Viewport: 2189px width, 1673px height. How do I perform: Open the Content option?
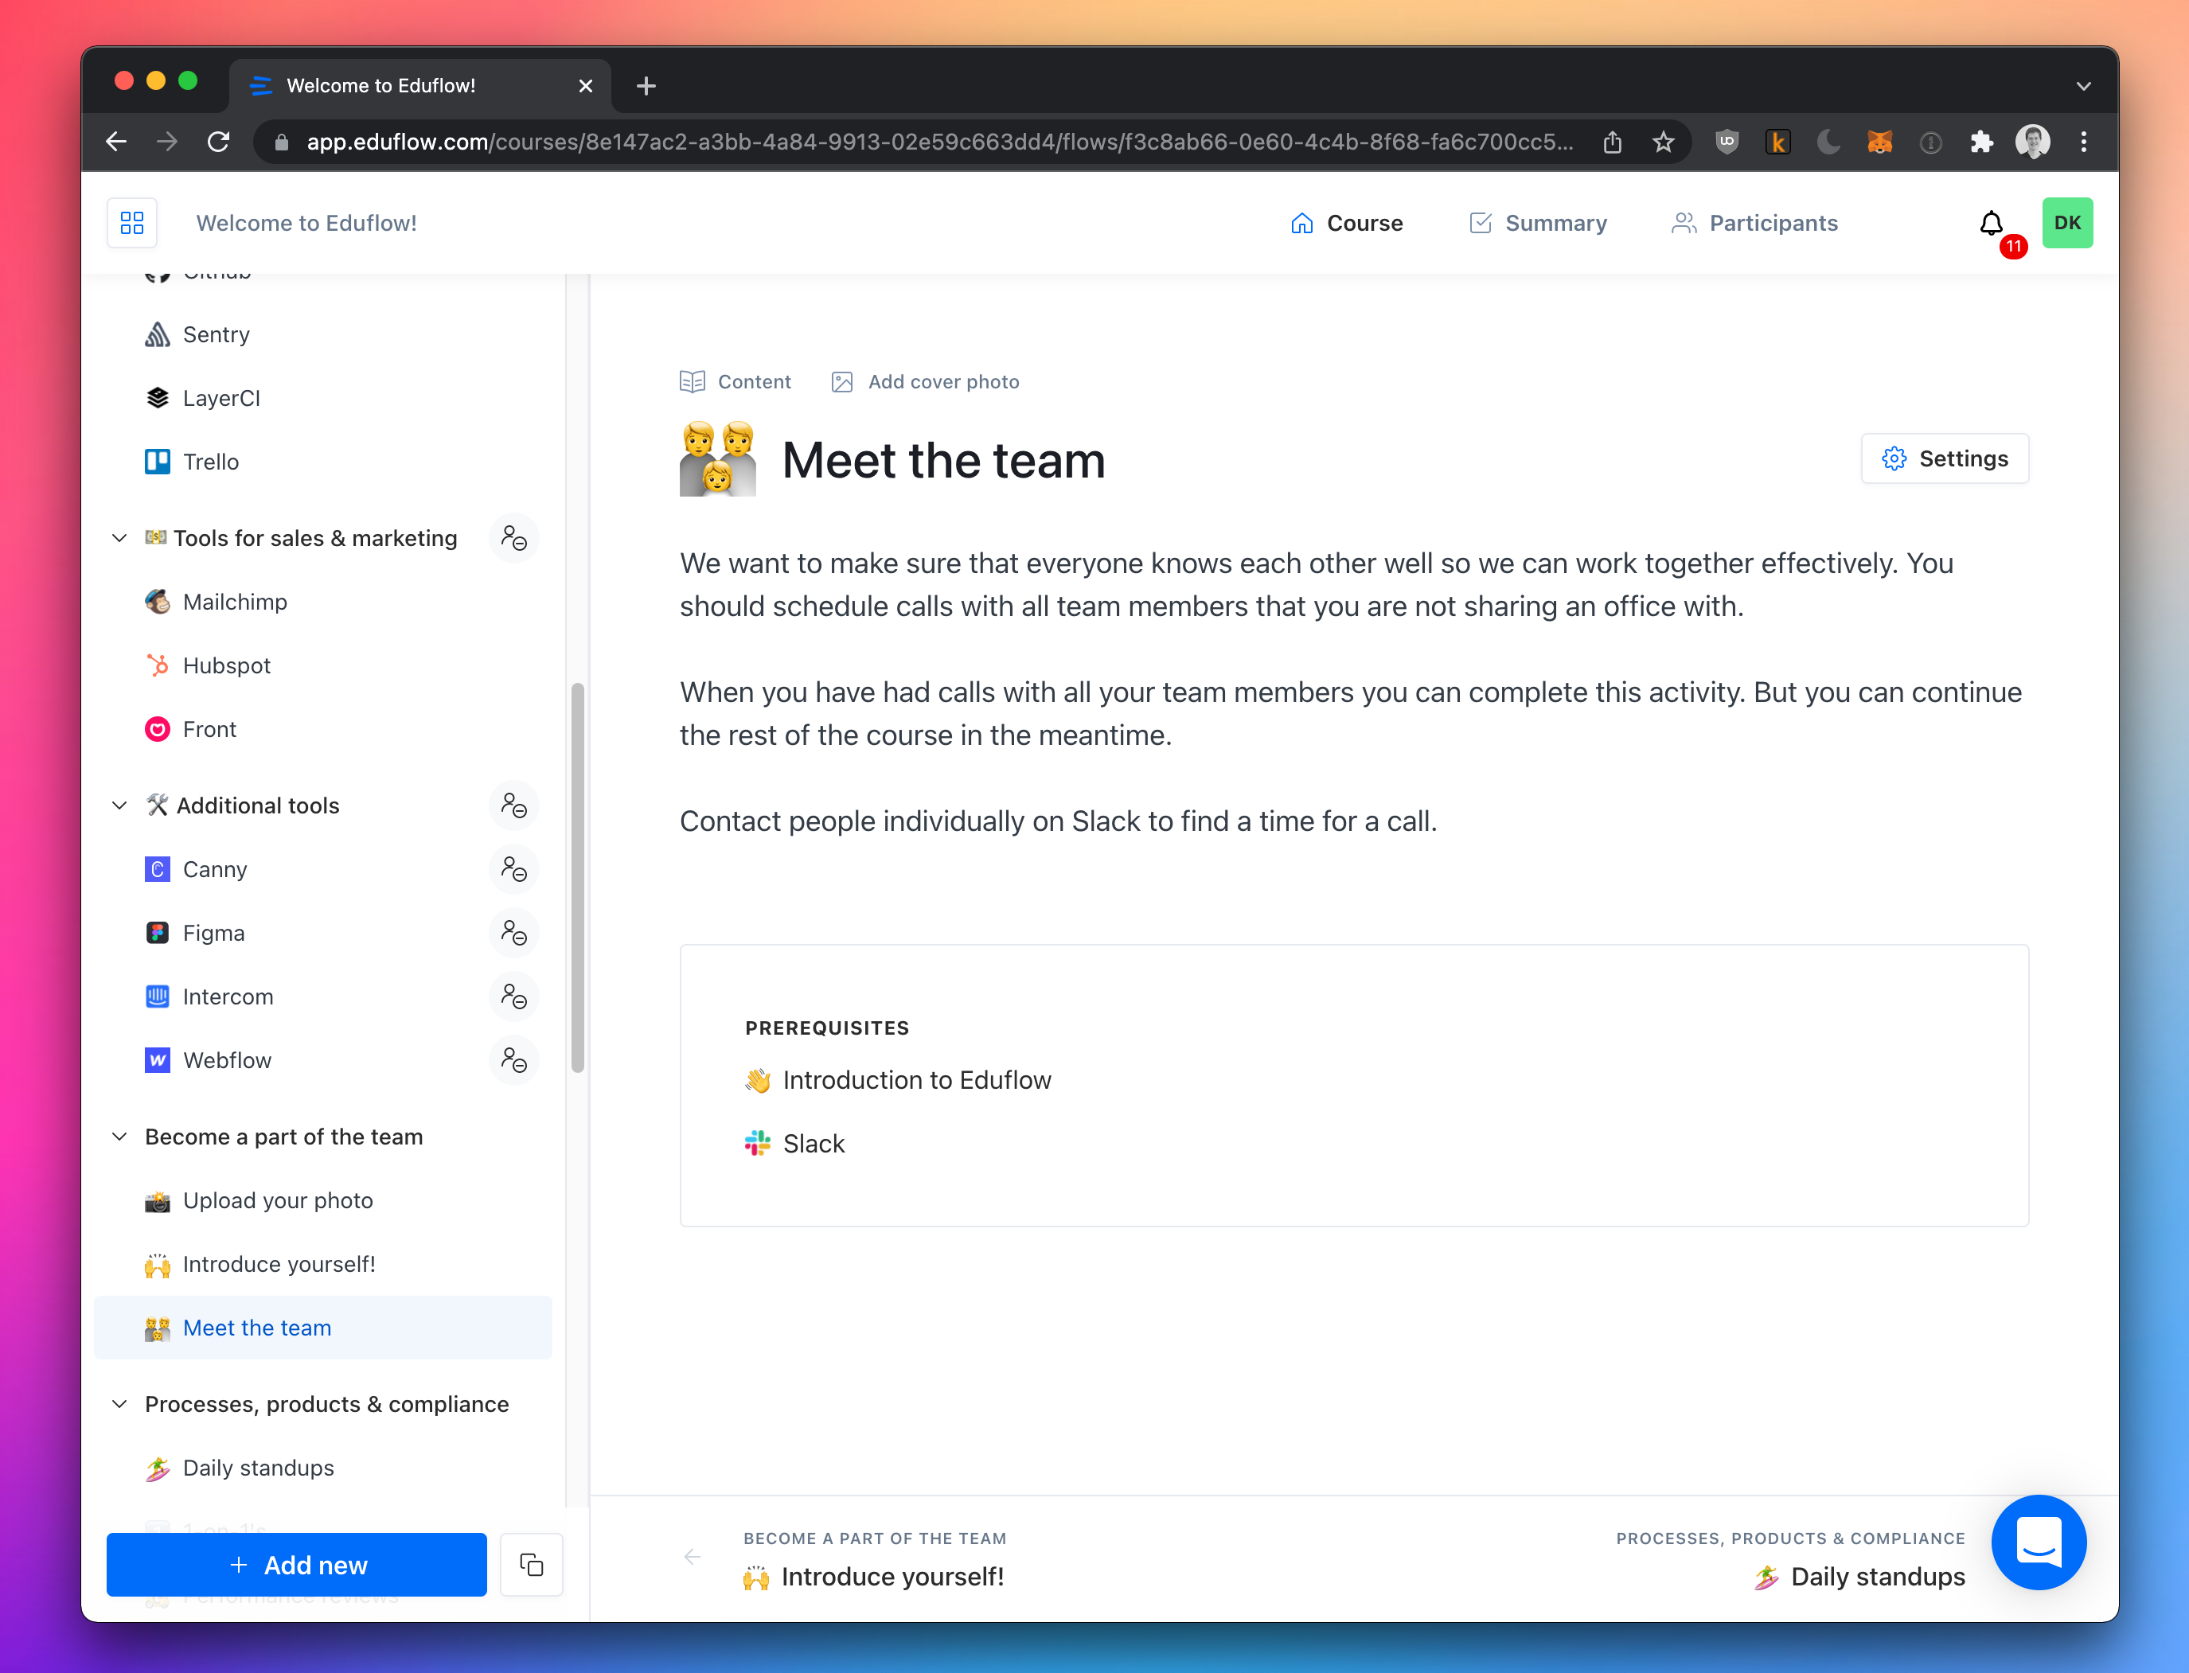735,381
